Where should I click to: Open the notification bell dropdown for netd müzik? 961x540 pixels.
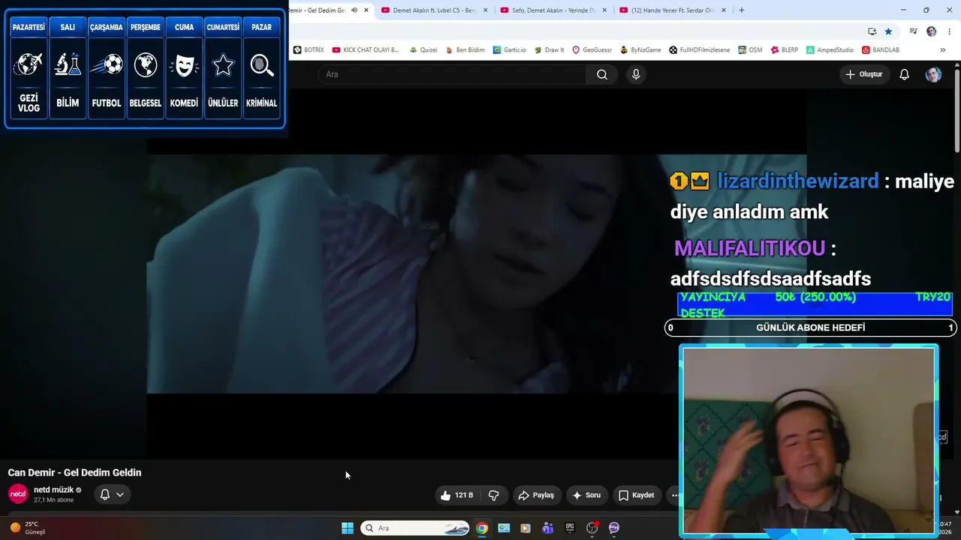[x=112, y=494]
